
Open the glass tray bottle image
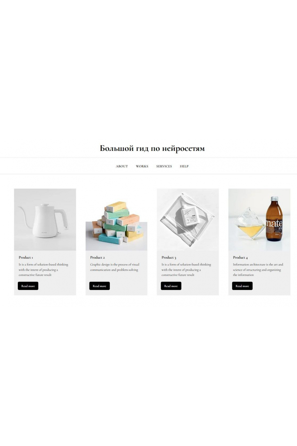(188, 219)
